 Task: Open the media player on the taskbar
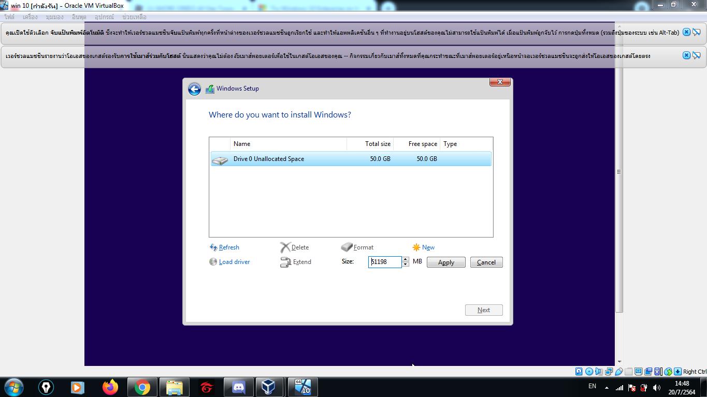pyautogui.click(x=78, y=387)
